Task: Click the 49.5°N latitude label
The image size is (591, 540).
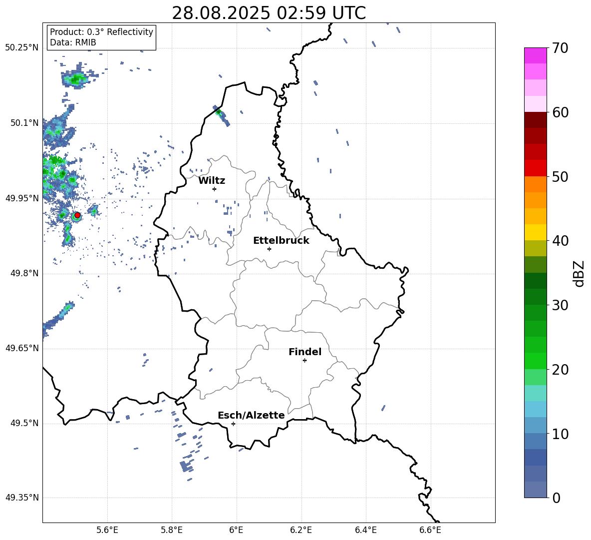Action: [x=24, y=423]
